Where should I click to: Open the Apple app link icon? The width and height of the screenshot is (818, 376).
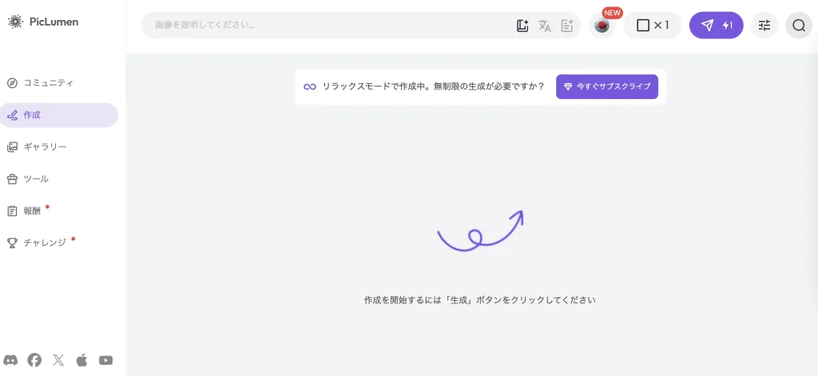82,360
